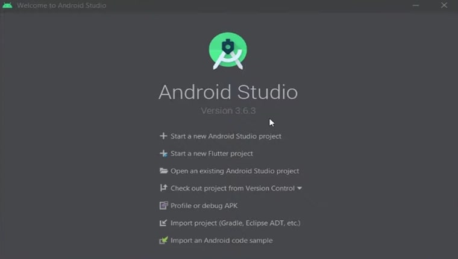
Task: Select Import project (Gradle, Eclipse ADT, etc.)
Action: tap(236, 223)
